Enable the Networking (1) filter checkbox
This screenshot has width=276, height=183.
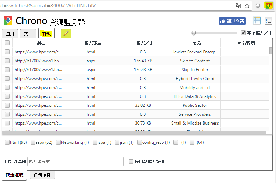[x=58, y=142]
